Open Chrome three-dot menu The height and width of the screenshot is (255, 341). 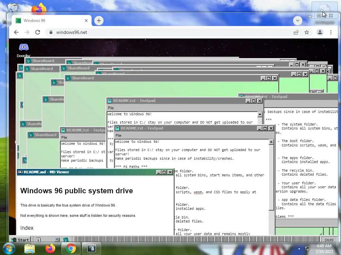[331, 32]
